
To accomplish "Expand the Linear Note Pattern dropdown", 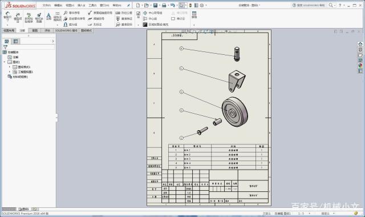I will click(x=57, y=25).
